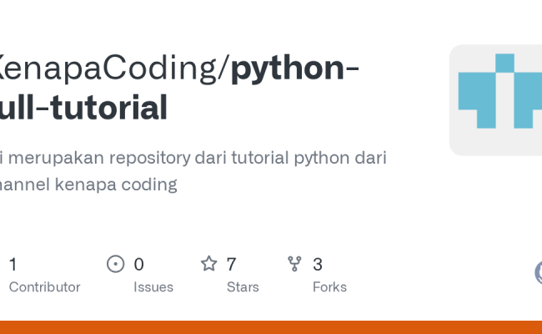Screen dimensions: 542x334
Task: Click the Contributor label
Action: point(44,287)
